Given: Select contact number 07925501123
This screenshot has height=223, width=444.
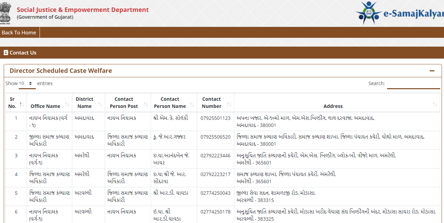Looking at the screenshot, I should click(216, 118).
